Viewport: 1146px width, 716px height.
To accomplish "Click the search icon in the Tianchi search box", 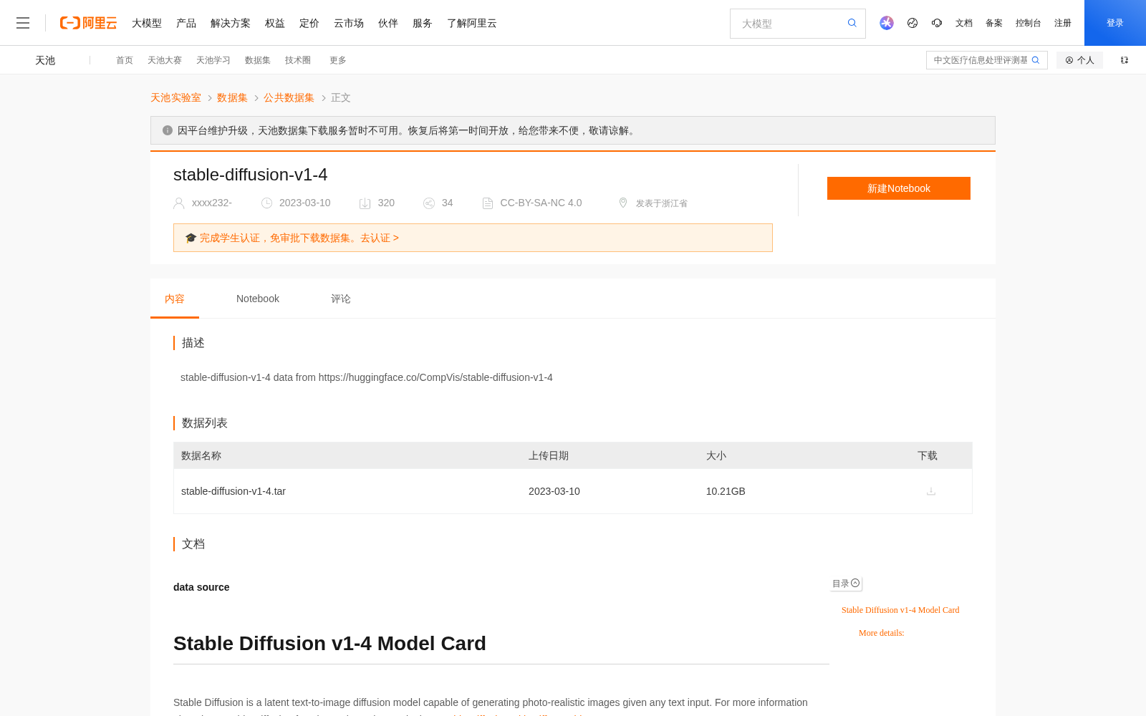I will (x=1036, y=60).
